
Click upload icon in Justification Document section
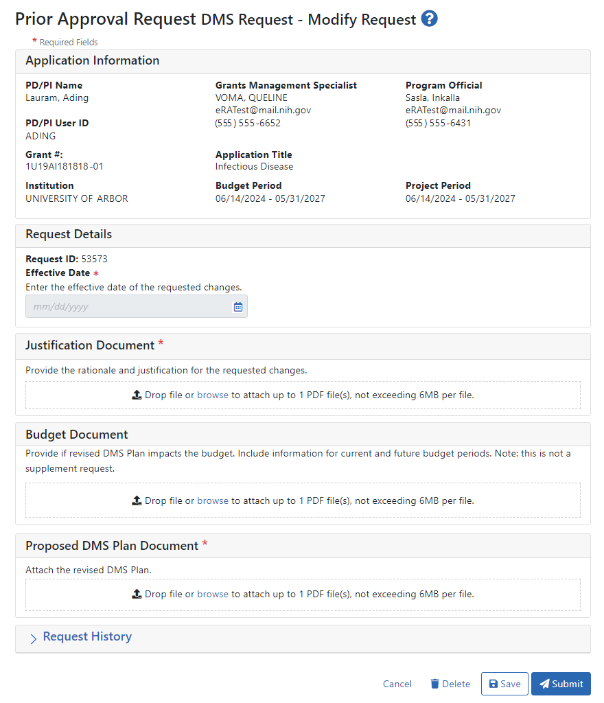136,395
